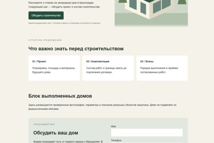The height and width of the screenshot is (143, 214).
Task: Click text 'Планировка, площадь и материалы будущего дома.'
Action: coord(53,70)
